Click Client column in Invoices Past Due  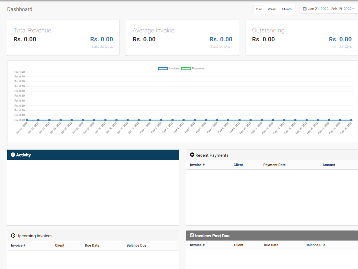click(238, 245)
